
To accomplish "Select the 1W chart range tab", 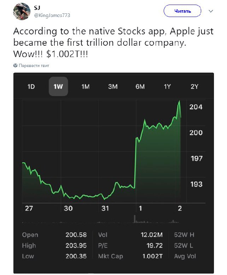I will (58, 86).
